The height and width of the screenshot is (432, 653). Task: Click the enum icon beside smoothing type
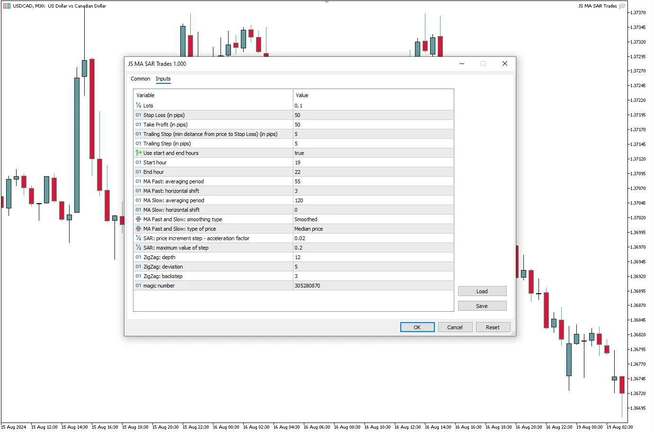coord(138,219)
